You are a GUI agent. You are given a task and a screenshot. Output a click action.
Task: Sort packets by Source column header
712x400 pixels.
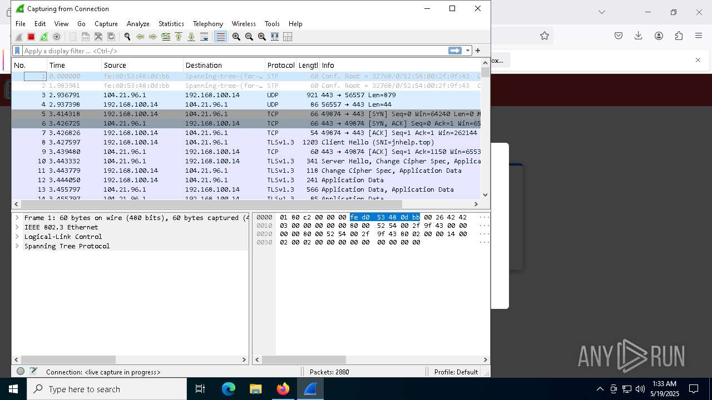coord(142,65)
